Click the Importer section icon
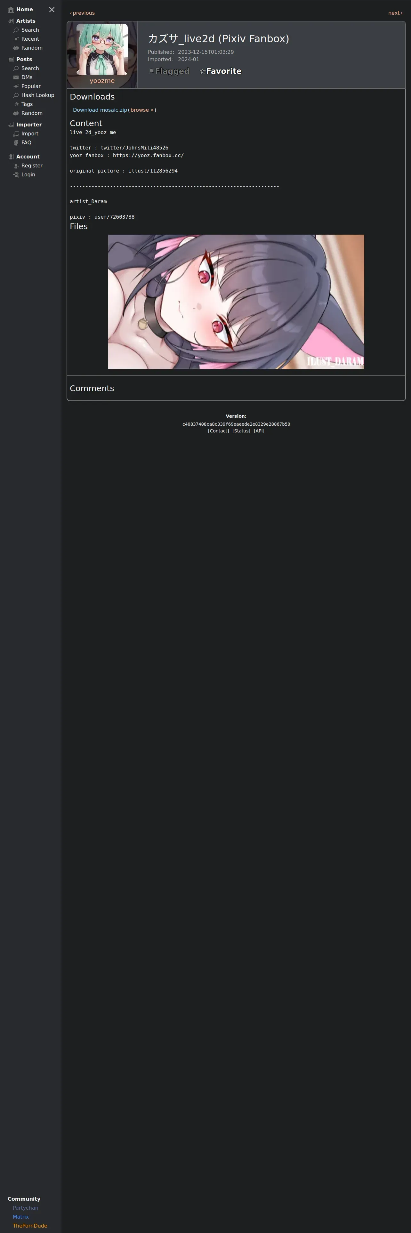Viewport: 411px width, 1233px height. 11,125
